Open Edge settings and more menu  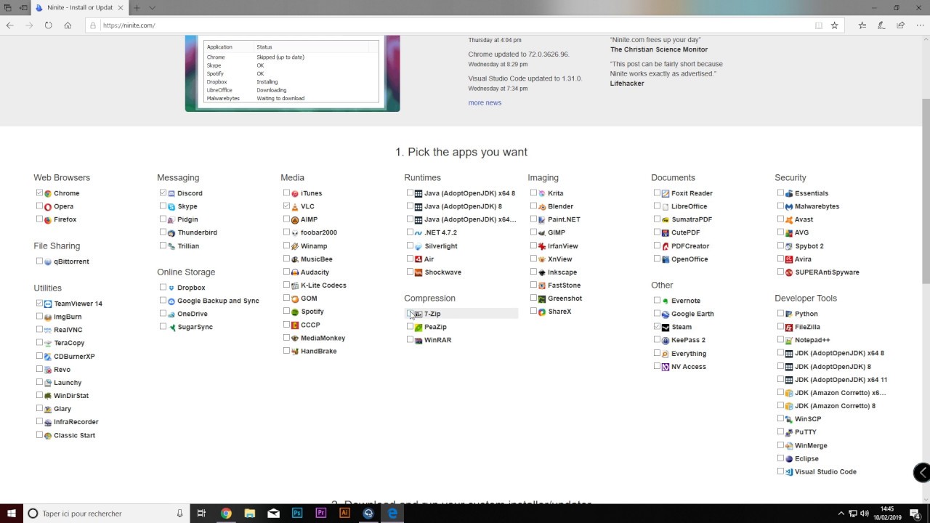point(920,25)
